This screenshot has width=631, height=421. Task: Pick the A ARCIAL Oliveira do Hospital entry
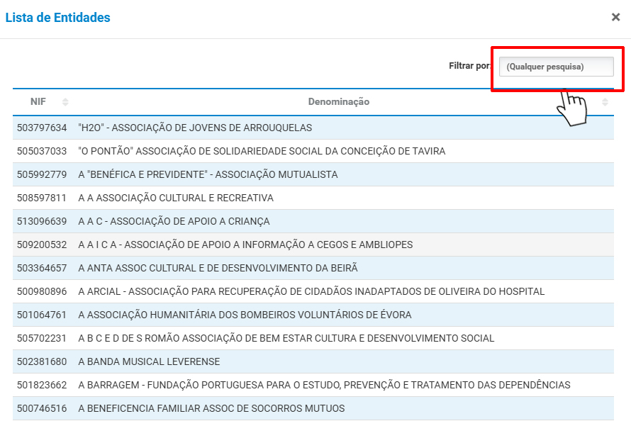pyautogui.click(x=311, y=292)
